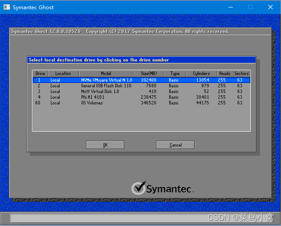Click the Sectors column header
Viewport: 281px width, 226px height.
point(242,74)
